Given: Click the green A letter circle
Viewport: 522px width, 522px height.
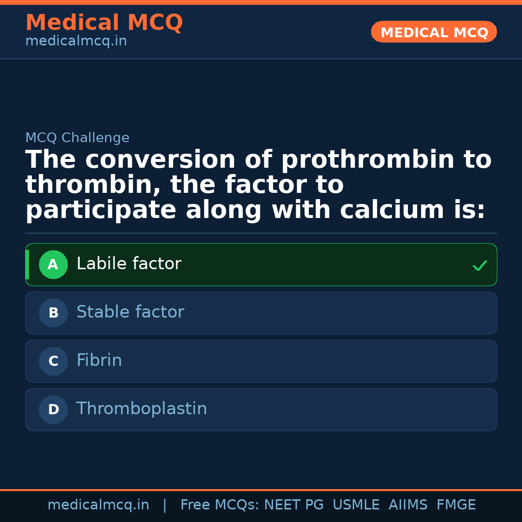Looking at the screenshot, I should (53, 264).
